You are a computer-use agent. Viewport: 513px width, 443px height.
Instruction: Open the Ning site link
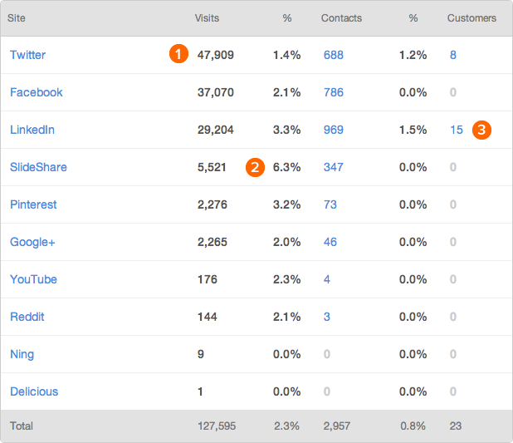pos(22,354)
